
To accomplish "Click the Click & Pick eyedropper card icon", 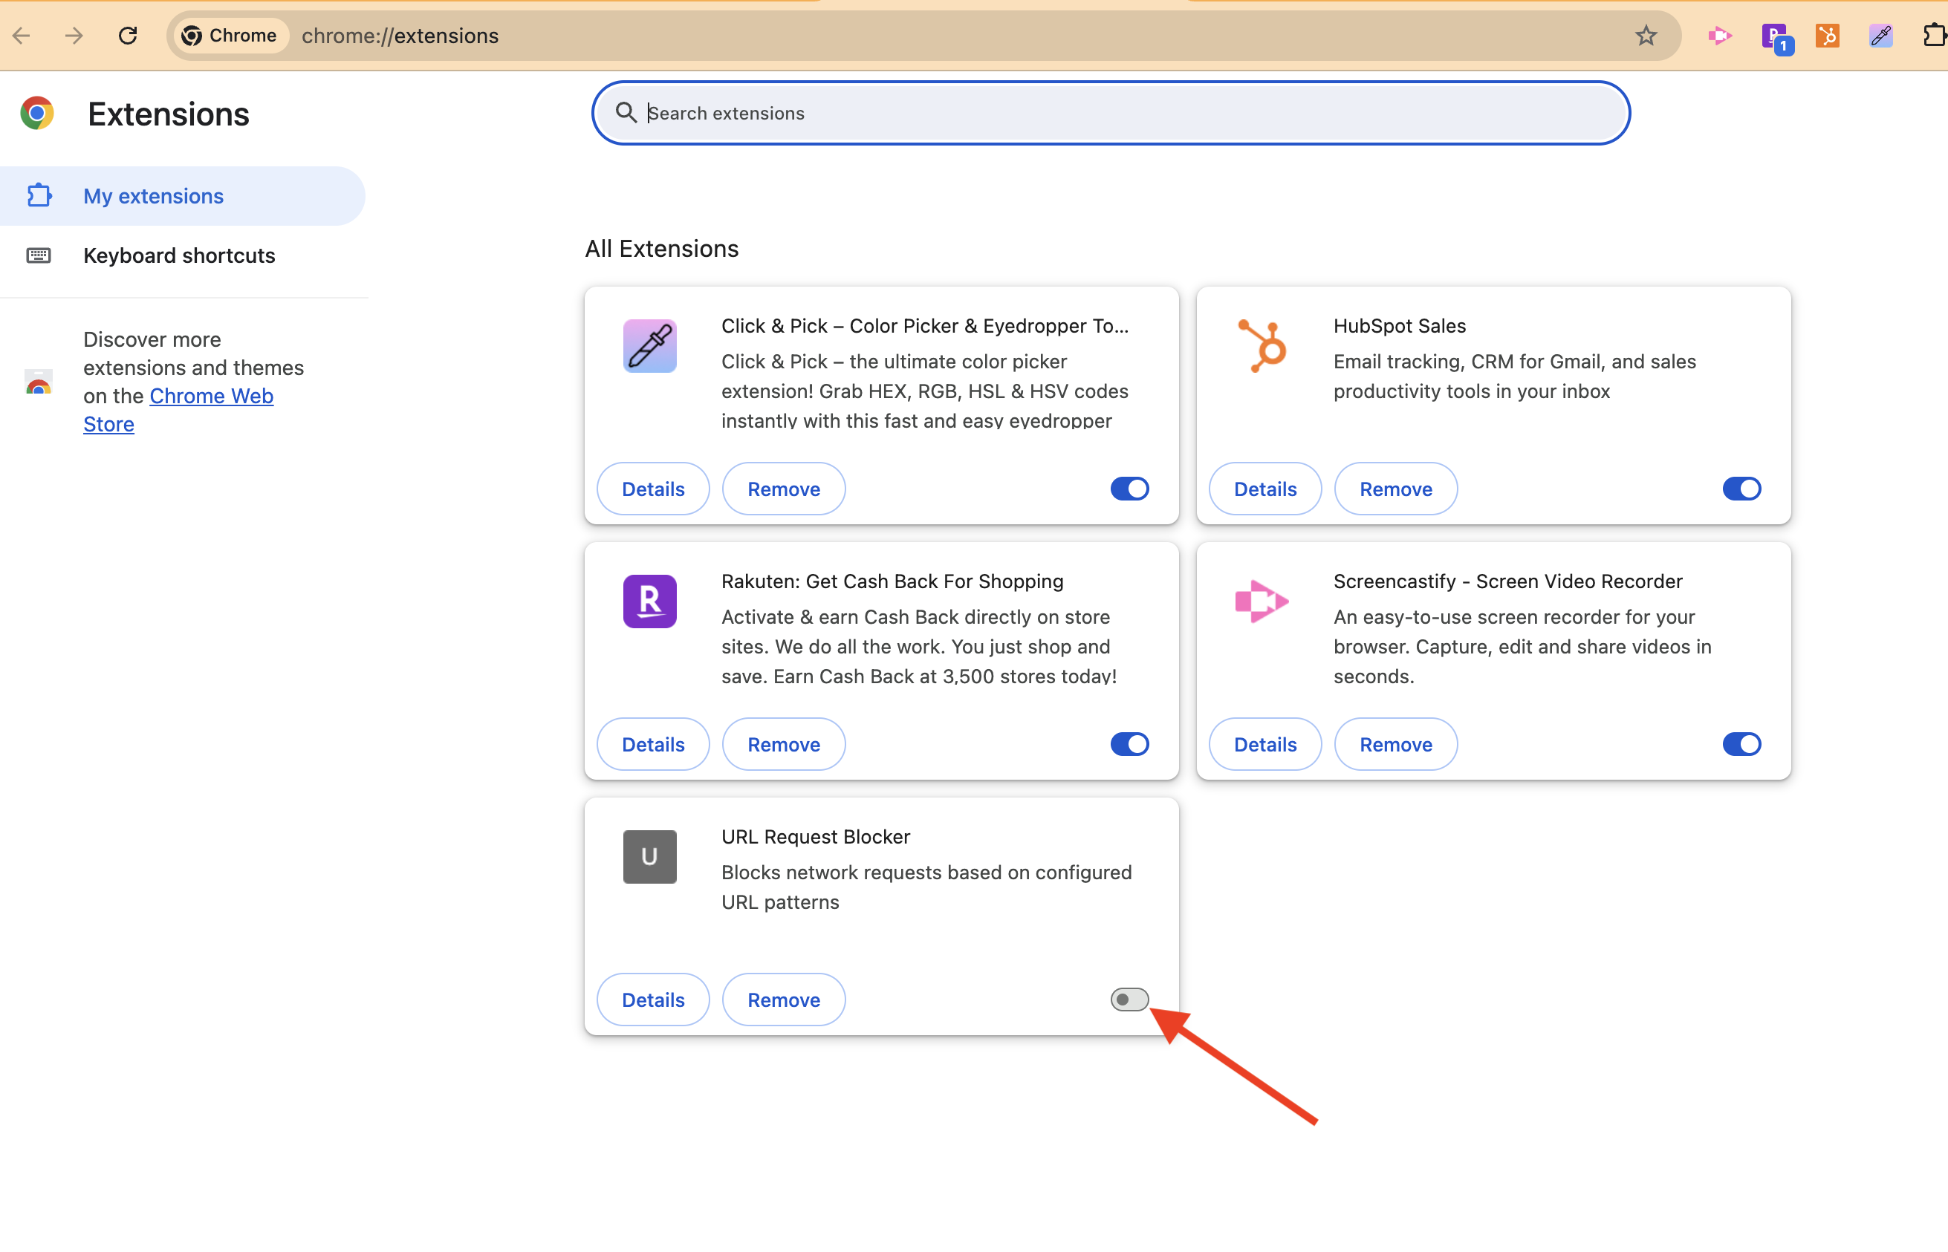I will [x=649, y=346].
